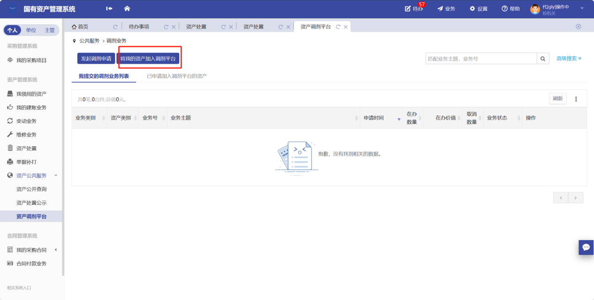Screen dimensions: 594x300
Task: Collapse sidebar using the top bar arrow icon
Action: (x=109, y=8)
